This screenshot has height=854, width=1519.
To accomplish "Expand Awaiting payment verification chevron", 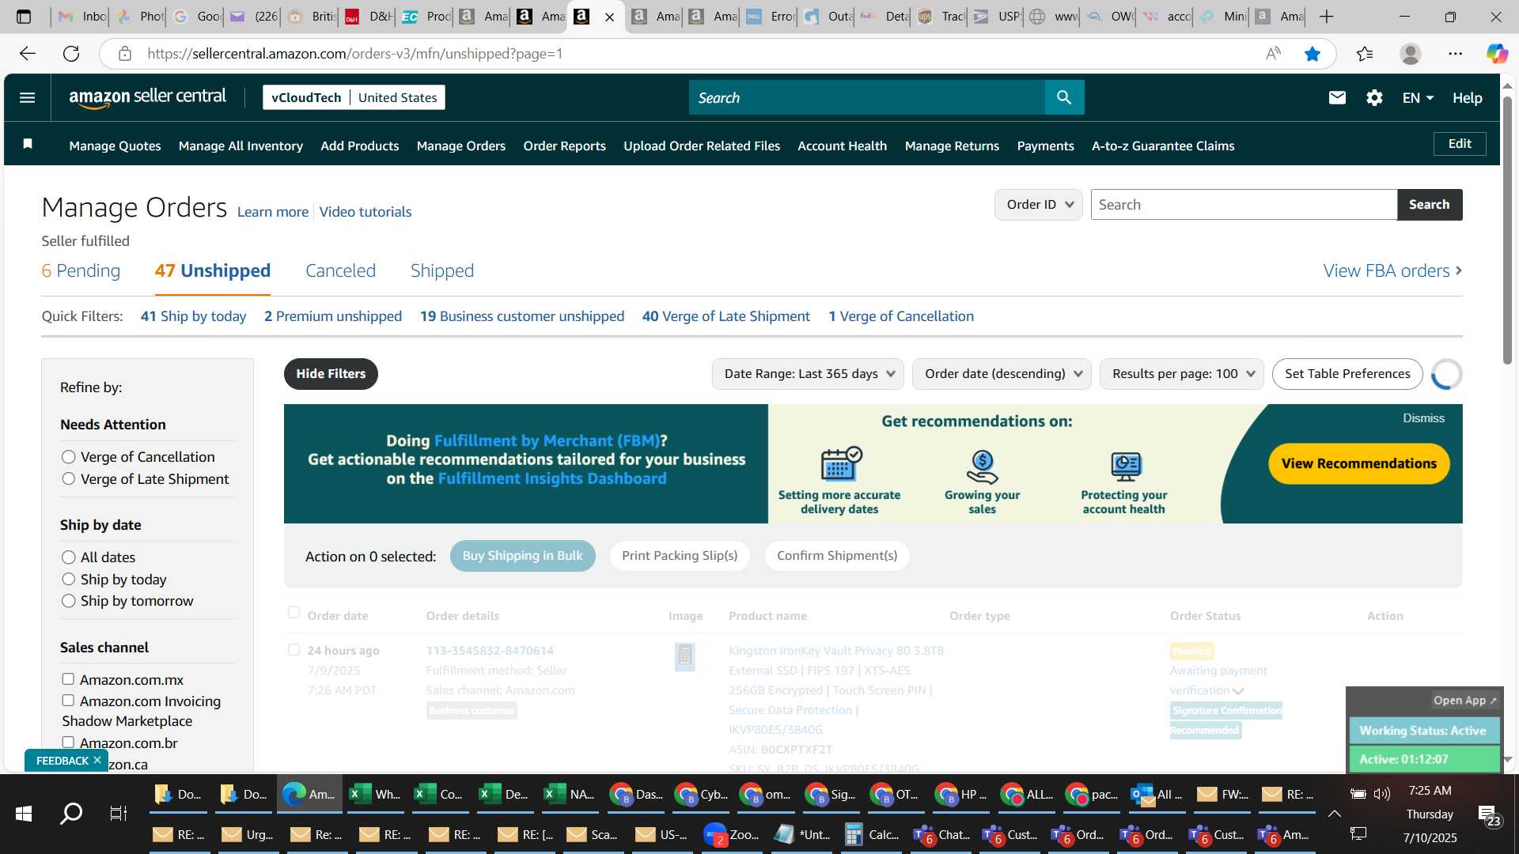I will click(1238, 691).
